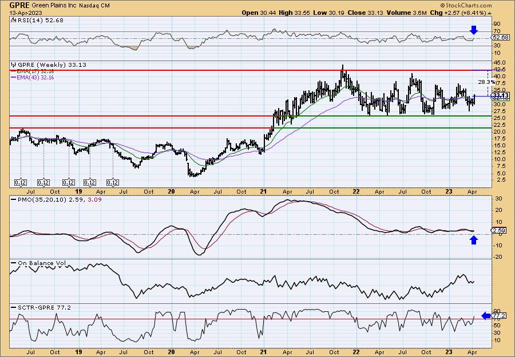Viewport: 515px width, 357px height.
Task: Click the RSI(14) panel legend label
Action: 39,20
